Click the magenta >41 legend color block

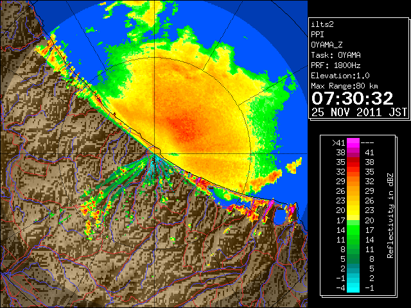click(x=353, y=142)
